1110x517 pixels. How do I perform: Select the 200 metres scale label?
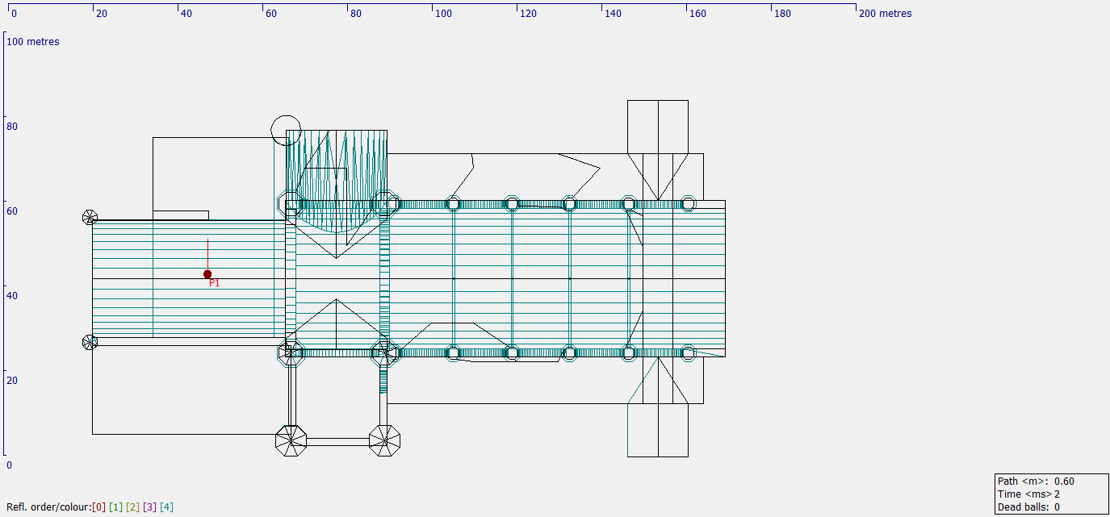[886, 13]
